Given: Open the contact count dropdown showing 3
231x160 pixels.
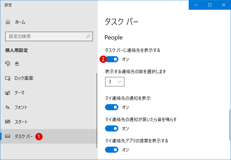Looking at the screenshot, I should [115, 82].
